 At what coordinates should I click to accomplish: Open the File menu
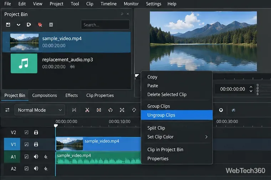tap(7, 4)
